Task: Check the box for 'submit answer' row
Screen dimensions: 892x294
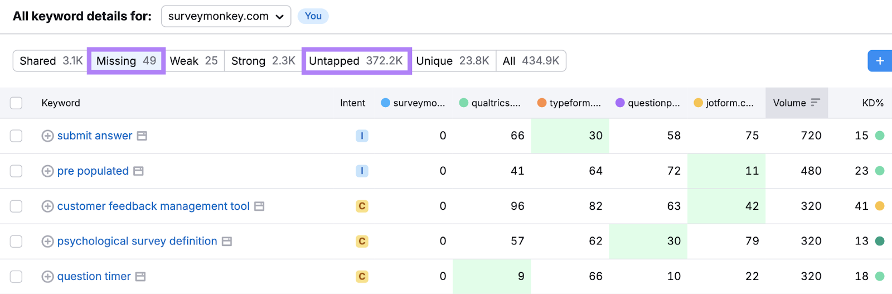Action: [x=16, y=136]
